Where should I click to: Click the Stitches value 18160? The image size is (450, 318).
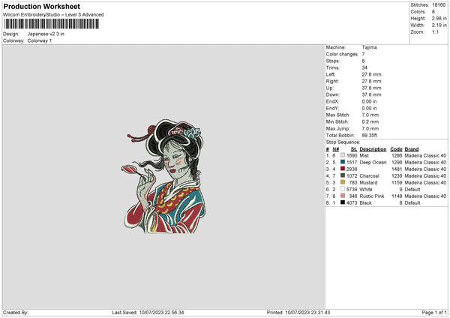click(439, 5)
